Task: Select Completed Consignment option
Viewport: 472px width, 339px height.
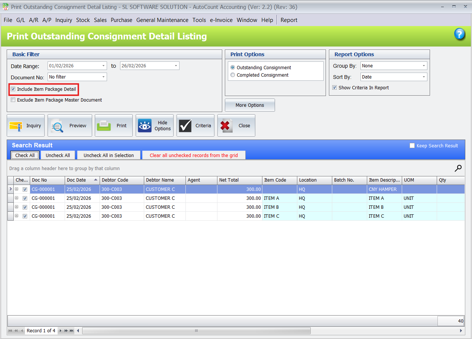Action: pyautogui.click(x=233, y=75)
